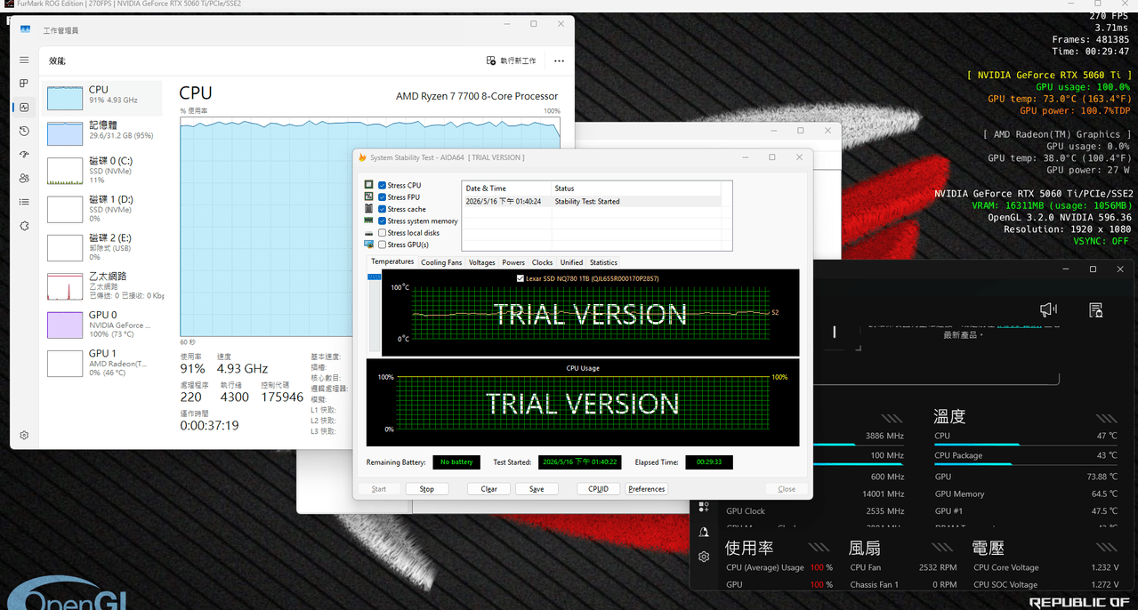Switch to the Temperatures tab in AIDA64
This screenshot has width=1138, height=610.
tap(392, 261)
